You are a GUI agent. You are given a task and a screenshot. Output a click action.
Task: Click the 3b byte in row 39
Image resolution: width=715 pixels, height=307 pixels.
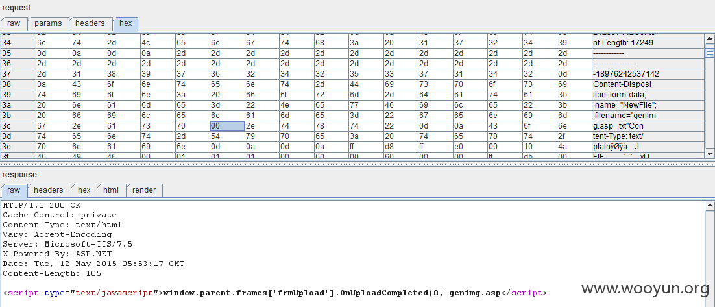click(574, 95)
